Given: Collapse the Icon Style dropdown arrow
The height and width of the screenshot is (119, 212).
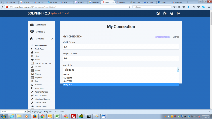Looking at the screenshot, I should 178,70.
